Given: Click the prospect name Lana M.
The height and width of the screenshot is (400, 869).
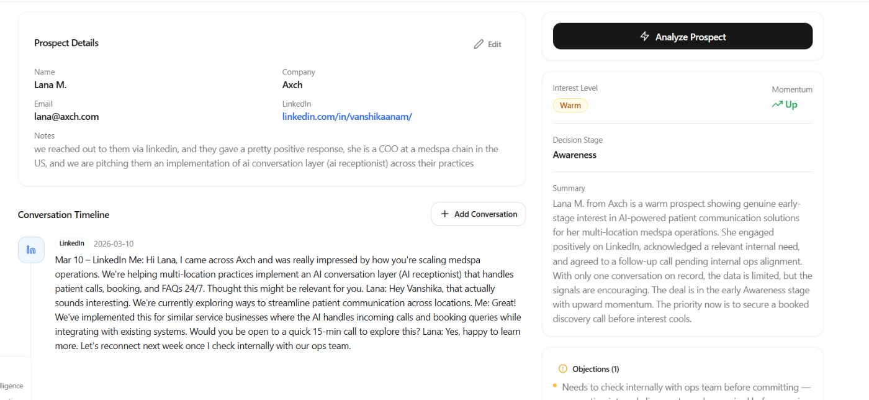Looking at the screenshot, I should pyautogui.click(x=50, y=85).
